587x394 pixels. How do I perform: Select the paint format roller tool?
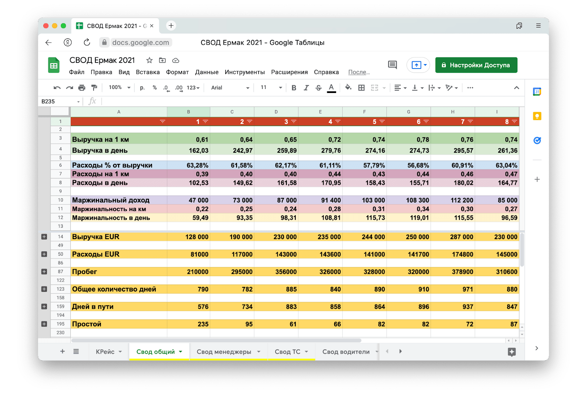tap(94, 88)
